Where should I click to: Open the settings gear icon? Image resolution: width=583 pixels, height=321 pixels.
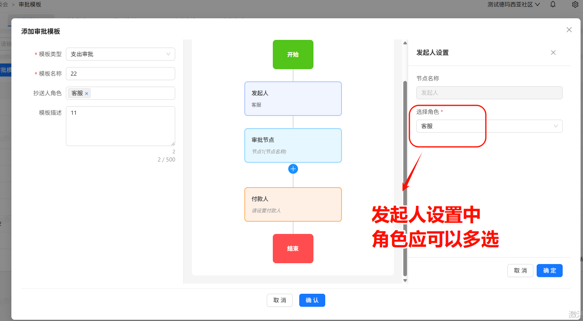(x=575, y=4)
